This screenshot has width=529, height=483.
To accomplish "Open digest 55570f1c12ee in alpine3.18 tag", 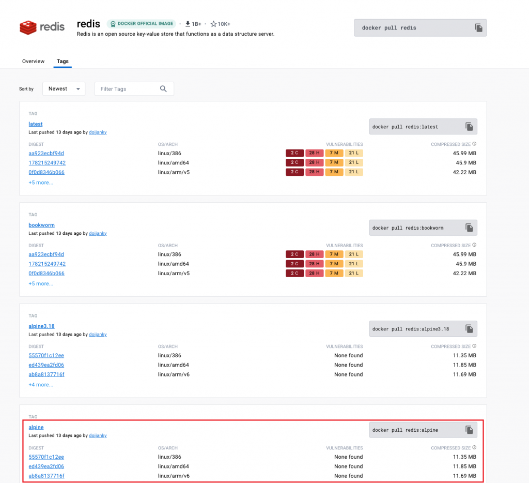I will pos(46,355).
